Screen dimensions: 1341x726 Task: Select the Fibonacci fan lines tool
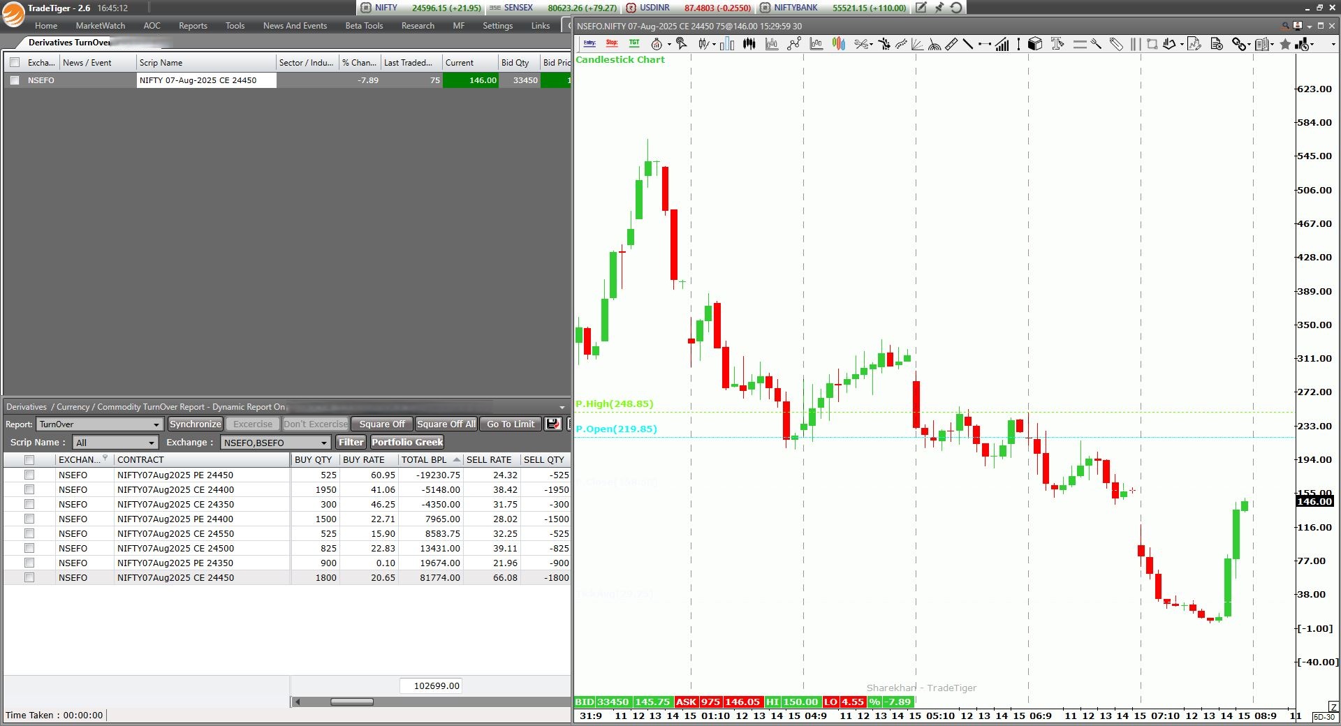tap(917, 44)
